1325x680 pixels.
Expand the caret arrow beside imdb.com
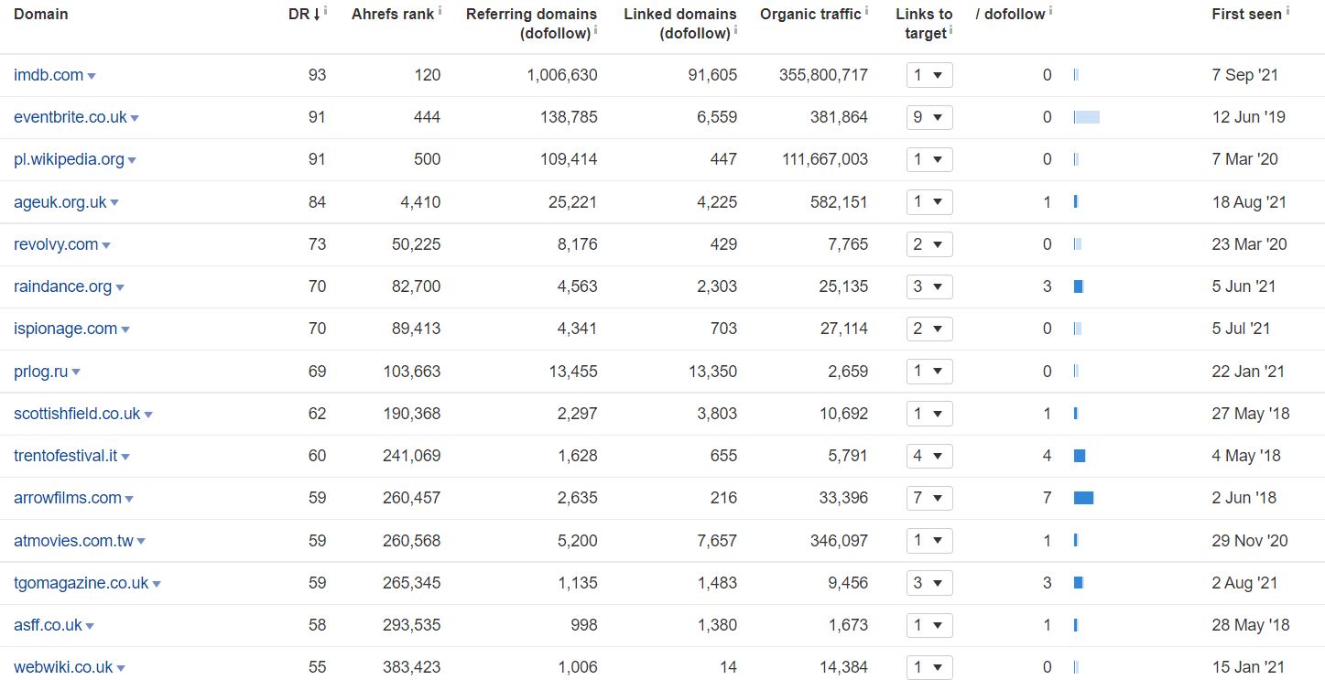pyautogui.click(x=92, y=77)
